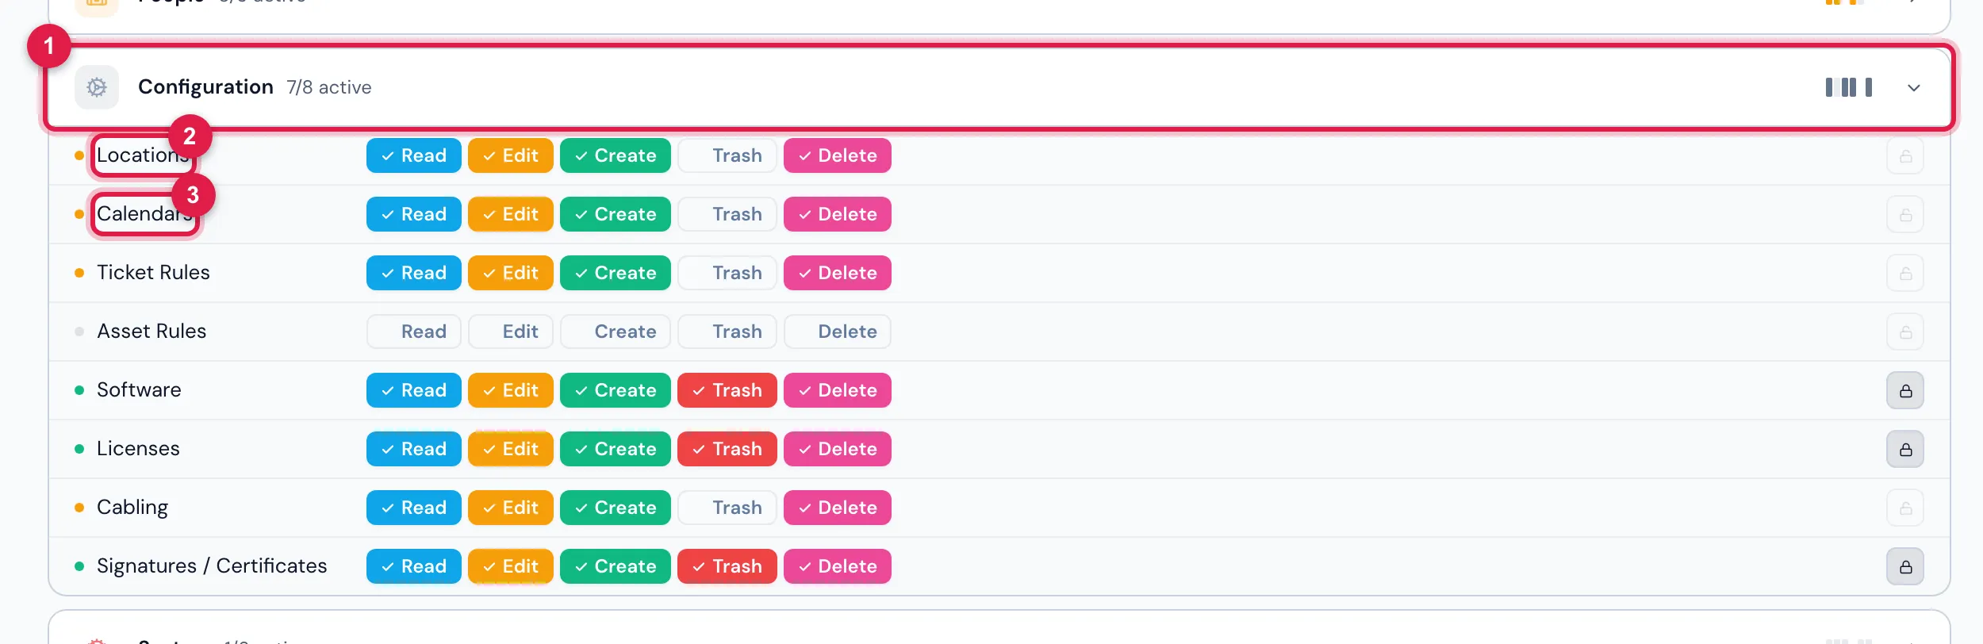The width and height of the screenshot is (1983, 644).
Task: Select the Locations row label
Action: point(144,155)
